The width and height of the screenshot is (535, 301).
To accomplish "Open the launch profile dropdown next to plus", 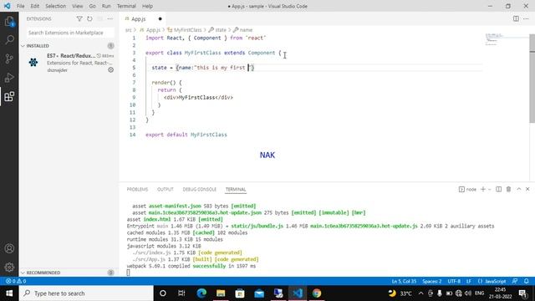I will pyautogui.click(x=490, y=189).
